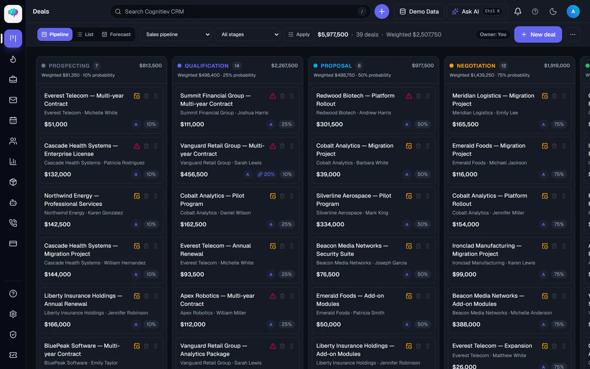The height and width of the screenshot is (369, 590).
Task: Open the settings gear in sidebar
Action: pos(13,314)
